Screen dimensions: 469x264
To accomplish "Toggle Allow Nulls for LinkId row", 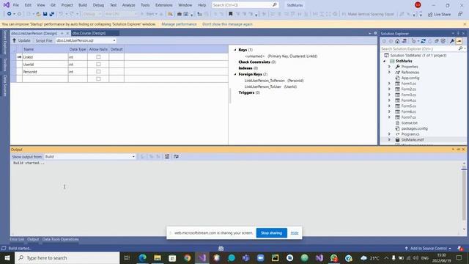I will pyautogui.click(x=98, y=57).
